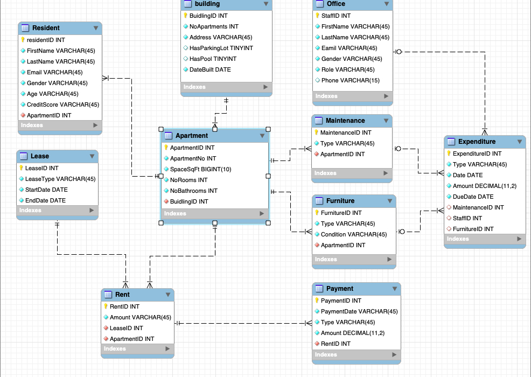Viewport: 531px width, 377px height.
Task: Expand Indexes section of Apartment table
Action: point(262,214)
